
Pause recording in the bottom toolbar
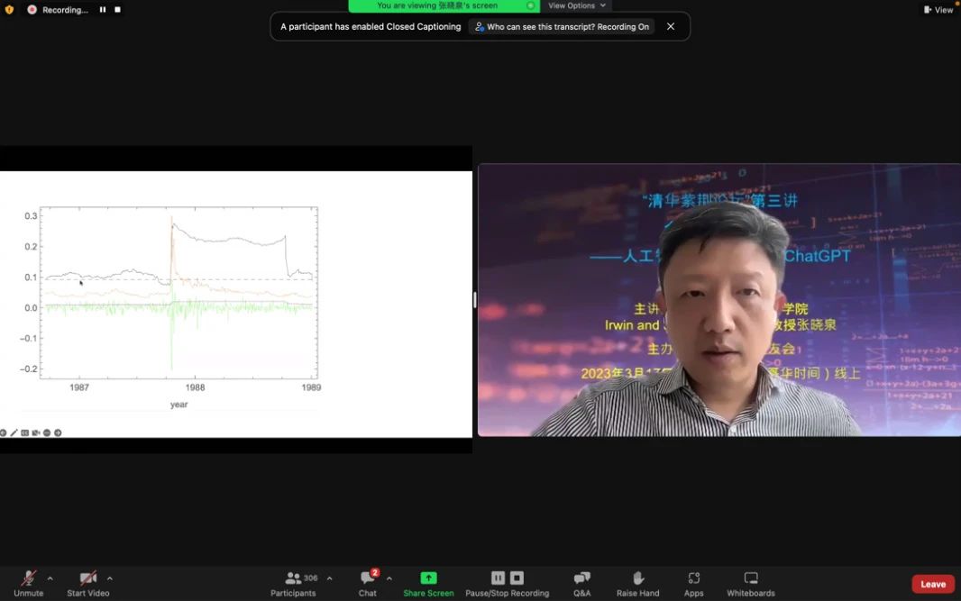pyautogui.click(x=498, y=578)
